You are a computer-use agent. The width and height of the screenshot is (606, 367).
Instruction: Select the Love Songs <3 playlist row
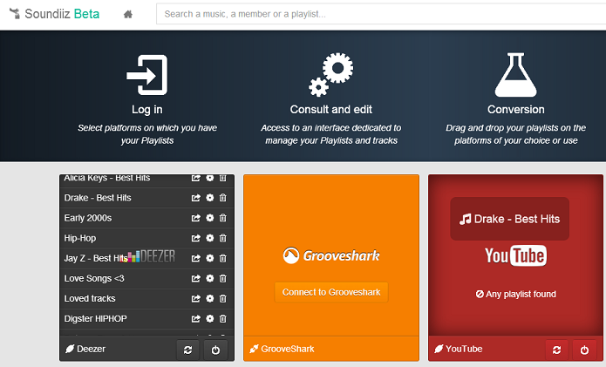pyautogui.click(x=146, y=278)
